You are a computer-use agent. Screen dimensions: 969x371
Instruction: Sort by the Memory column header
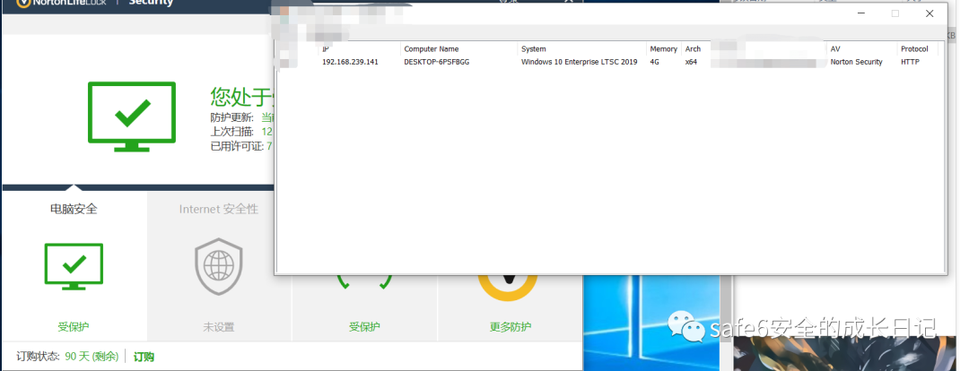coord(664,48)
